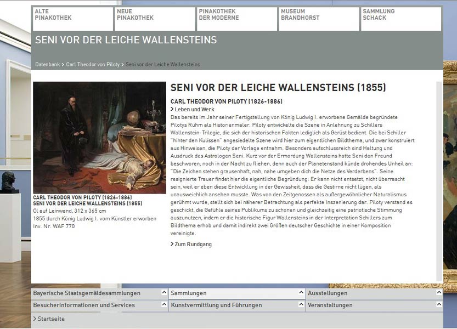Click the Zum Rundgang link
The image size is (457, 329).
[x=193, y=244]
